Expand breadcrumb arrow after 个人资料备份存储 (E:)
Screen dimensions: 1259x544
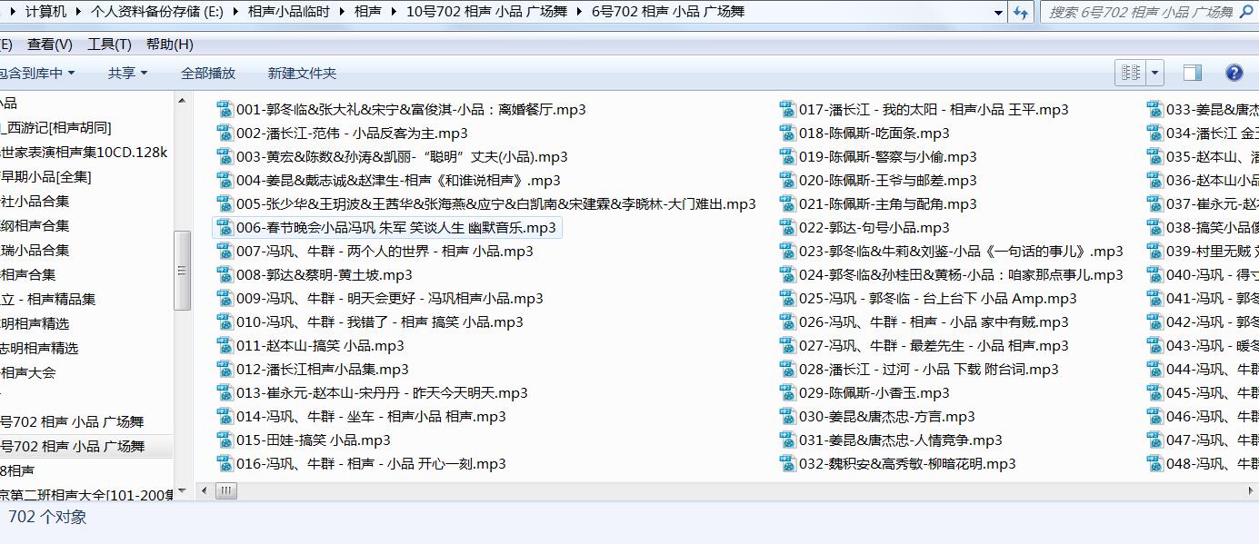[236, 12]
